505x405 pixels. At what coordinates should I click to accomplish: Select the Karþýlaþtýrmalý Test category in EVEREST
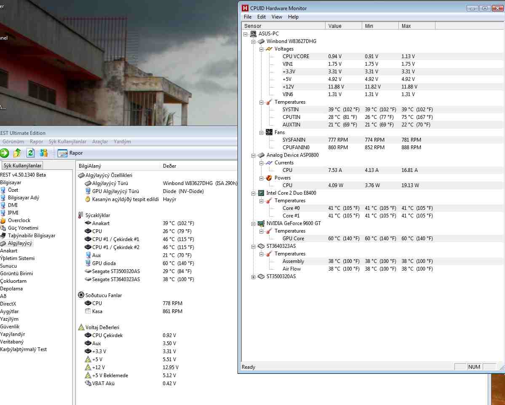coord(23,349)
